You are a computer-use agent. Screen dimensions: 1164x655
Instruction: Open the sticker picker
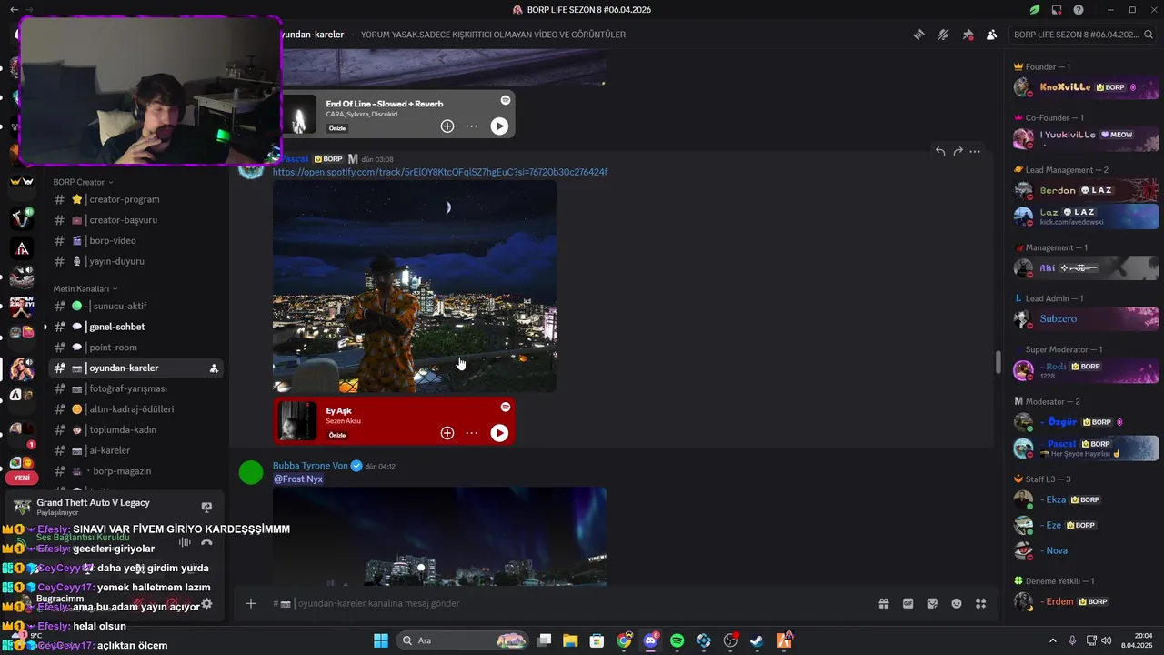[932, 603]
